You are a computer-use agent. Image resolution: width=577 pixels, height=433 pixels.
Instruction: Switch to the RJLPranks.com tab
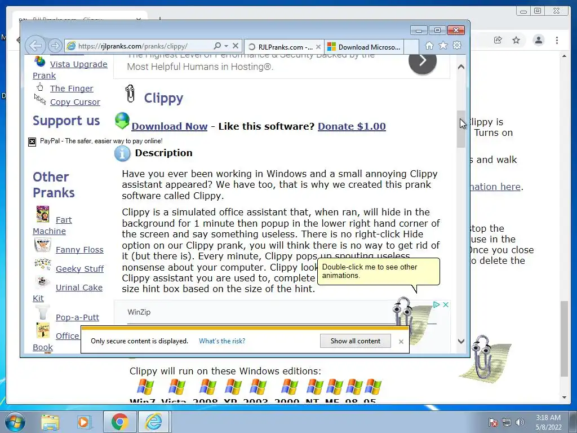click(x=284, y=47)
